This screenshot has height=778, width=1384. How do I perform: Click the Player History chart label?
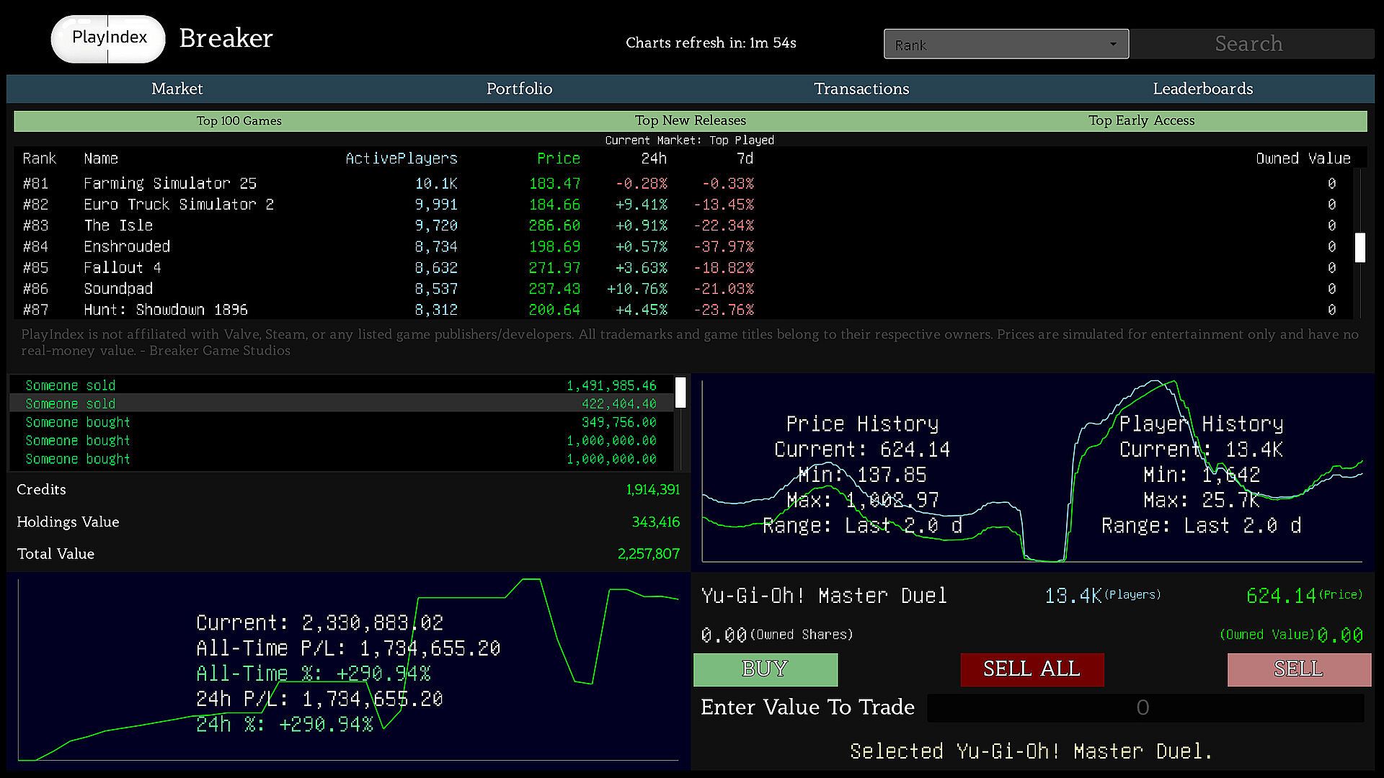[1201, 424]
